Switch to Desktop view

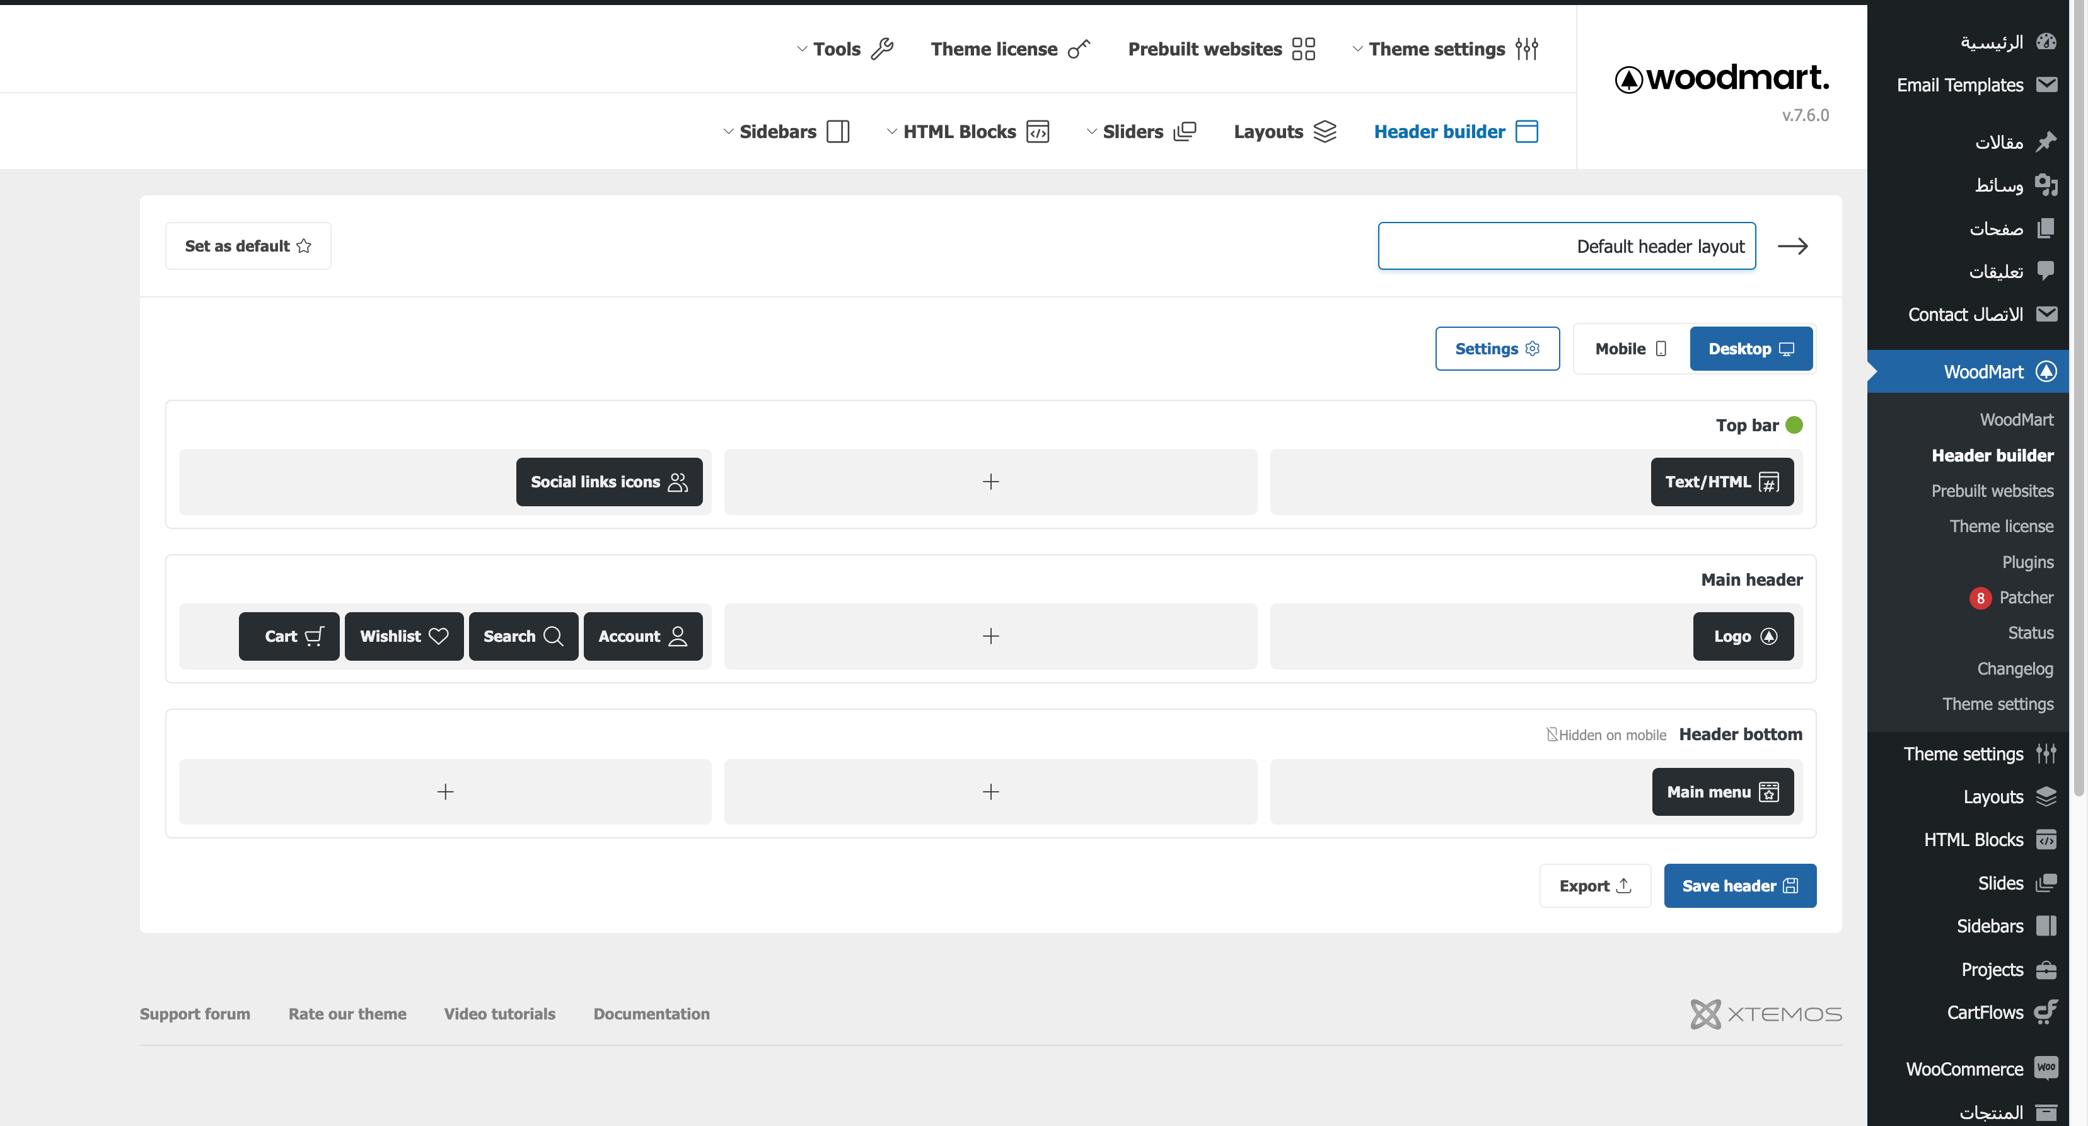click(x=1750, y=349)
